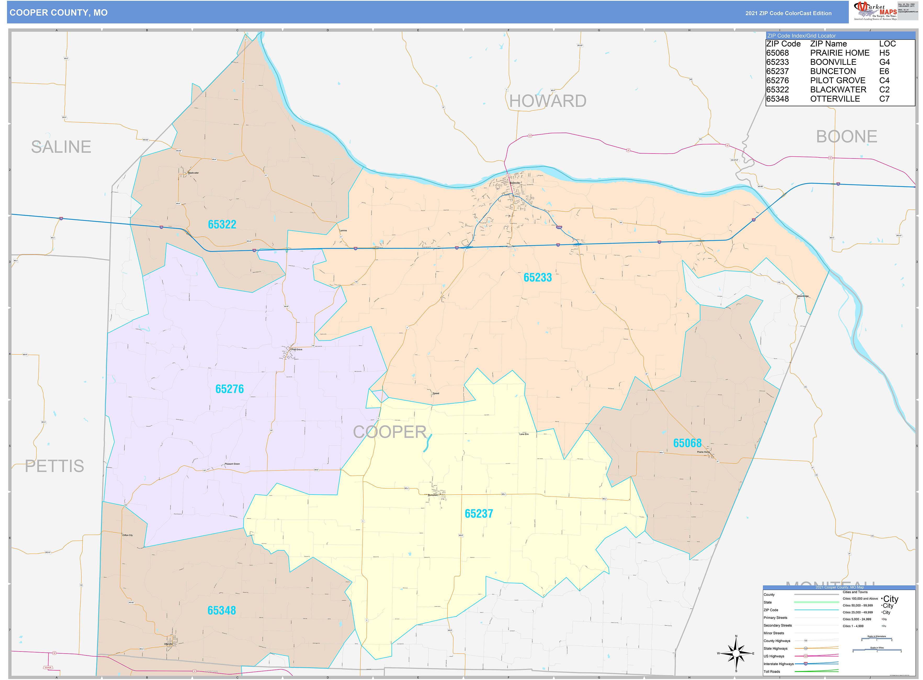
Task: Click the US Highways route shield in legend
Action: (x=806, y=656)
